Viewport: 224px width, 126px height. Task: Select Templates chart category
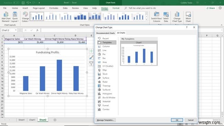tap(107, 42)
